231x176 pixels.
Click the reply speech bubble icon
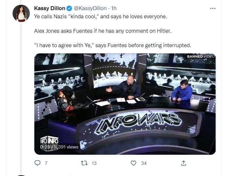click(37, 163)
